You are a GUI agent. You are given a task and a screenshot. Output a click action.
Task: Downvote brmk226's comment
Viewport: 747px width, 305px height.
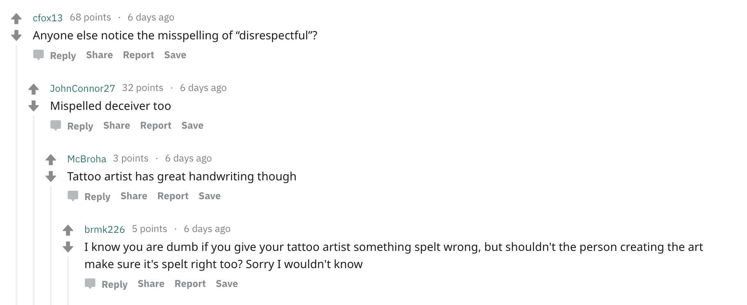pyautogui.click(x=68, y=247)
